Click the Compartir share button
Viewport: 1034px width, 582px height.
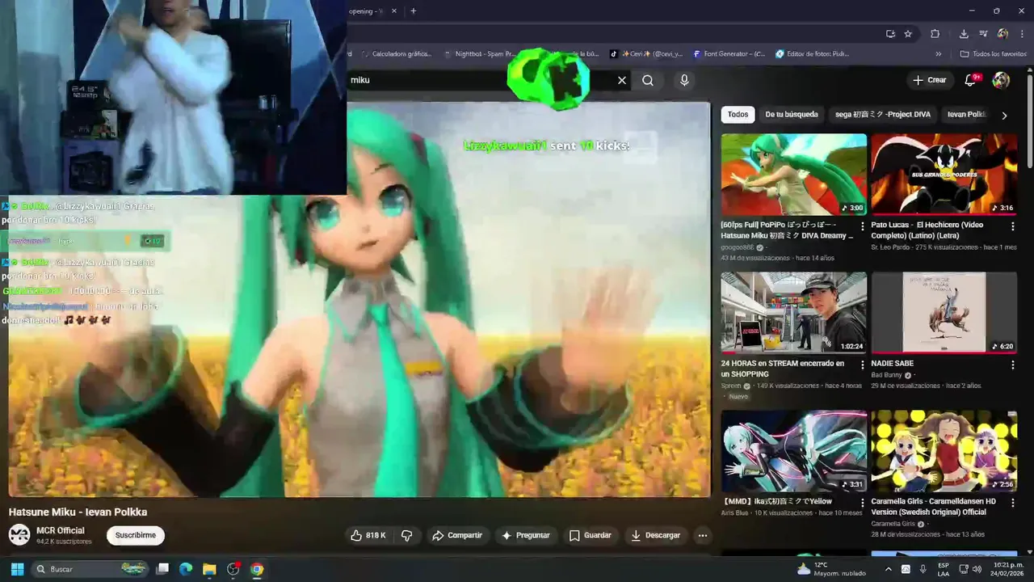click(x=457, y=535)
